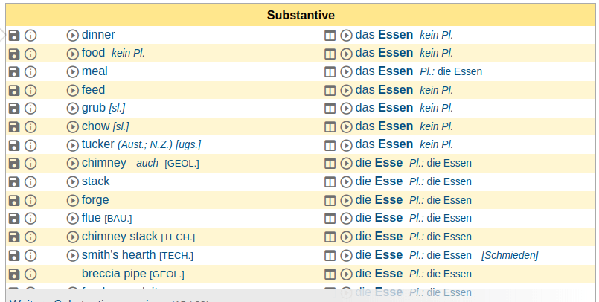Open German word 'Essen' in meal row
599x302 pixels.
[x=395, y=71]
